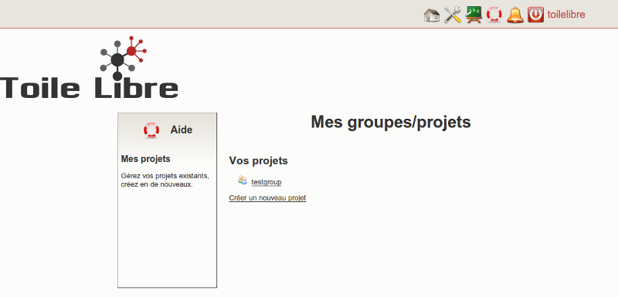
Task: Open help via top lifebuoy icon
Action: pos(494,15)
